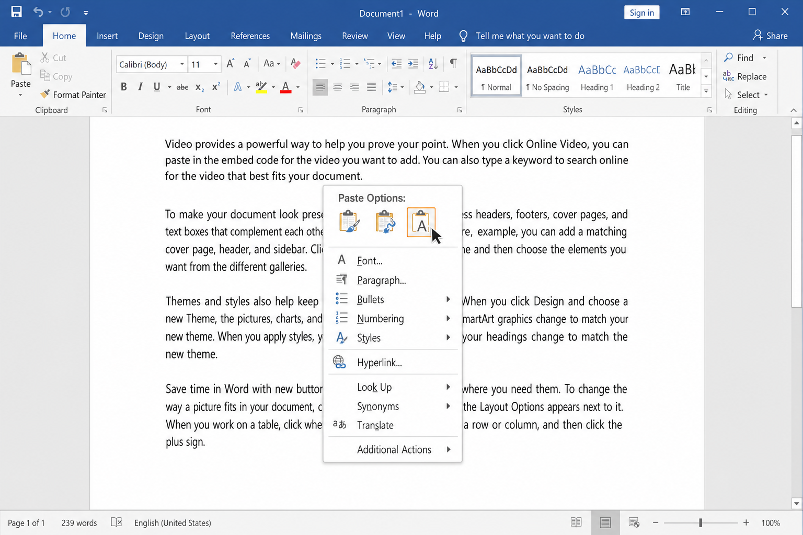Click the Share button

tap(770, 36)
